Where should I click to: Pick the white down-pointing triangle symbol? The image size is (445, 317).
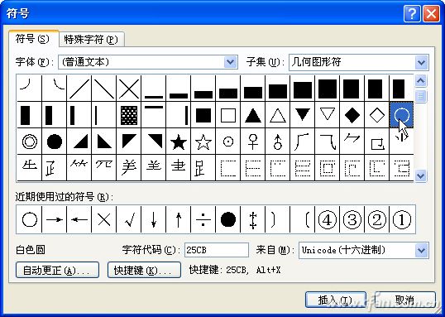click(x=328, y=115)
